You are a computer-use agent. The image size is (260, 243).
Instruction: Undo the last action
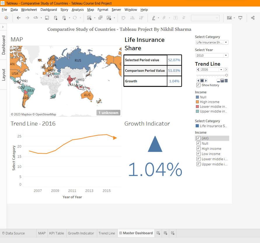coord(18,18)
